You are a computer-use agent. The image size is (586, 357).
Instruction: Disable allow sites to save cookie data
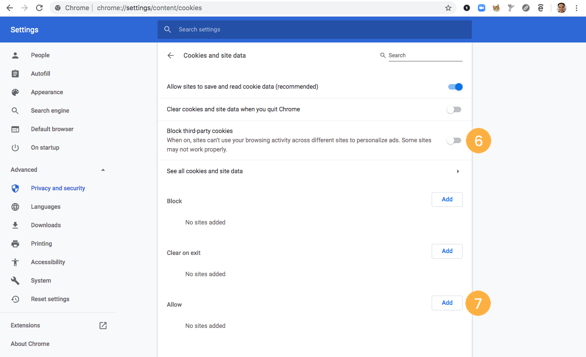tap(455, 87)
